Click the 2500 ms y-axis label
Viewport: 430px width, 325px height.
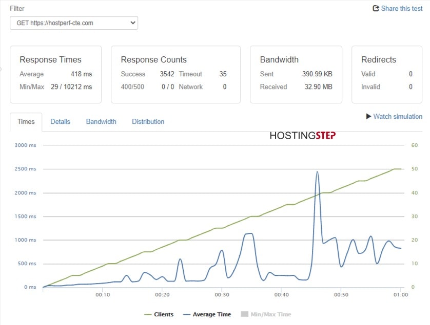click(x=25, y=169)
